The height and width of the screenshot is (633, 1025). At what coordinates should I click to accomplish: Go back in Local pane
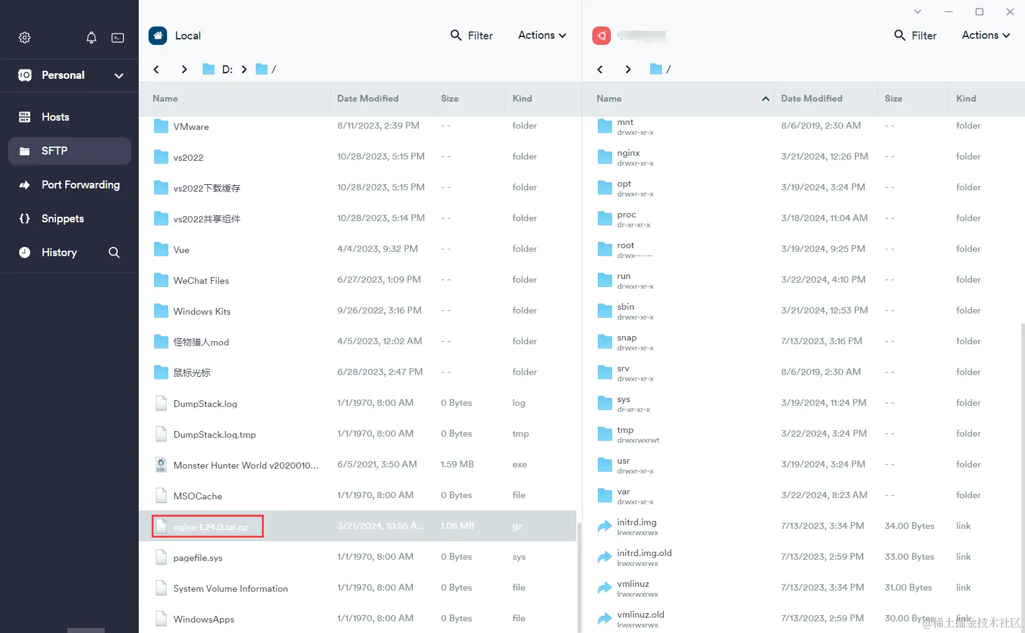point(157,69)
